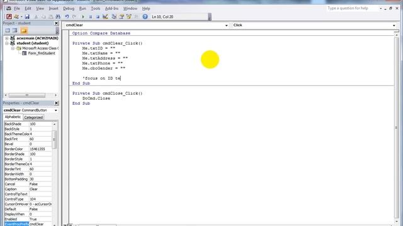Open the Properties Window toolbar icon

tap(122, 17)
